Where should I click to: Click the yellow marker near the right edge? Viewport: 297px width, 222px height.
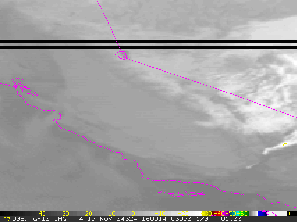coord(284,144)
